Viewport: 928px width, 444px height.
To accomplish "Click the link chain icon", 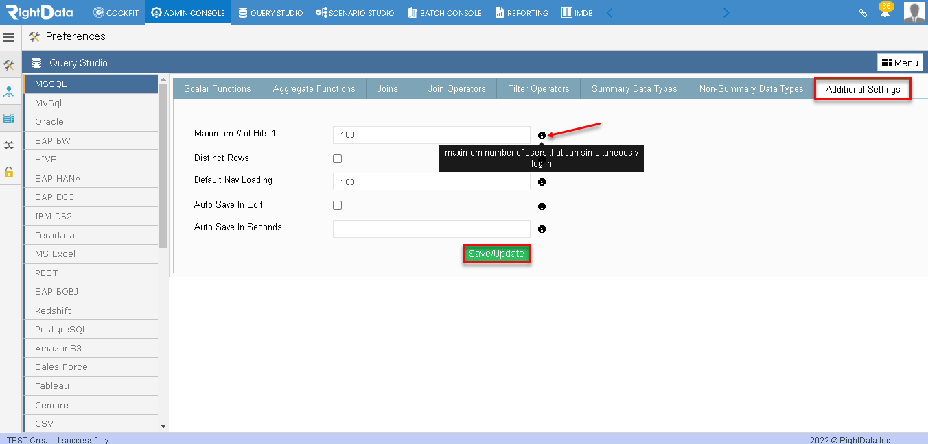I will click(x=863, y=12).
